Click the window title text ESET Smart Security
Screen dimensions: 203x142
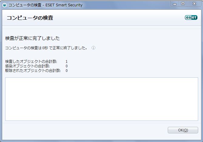(x=64, y=5)
